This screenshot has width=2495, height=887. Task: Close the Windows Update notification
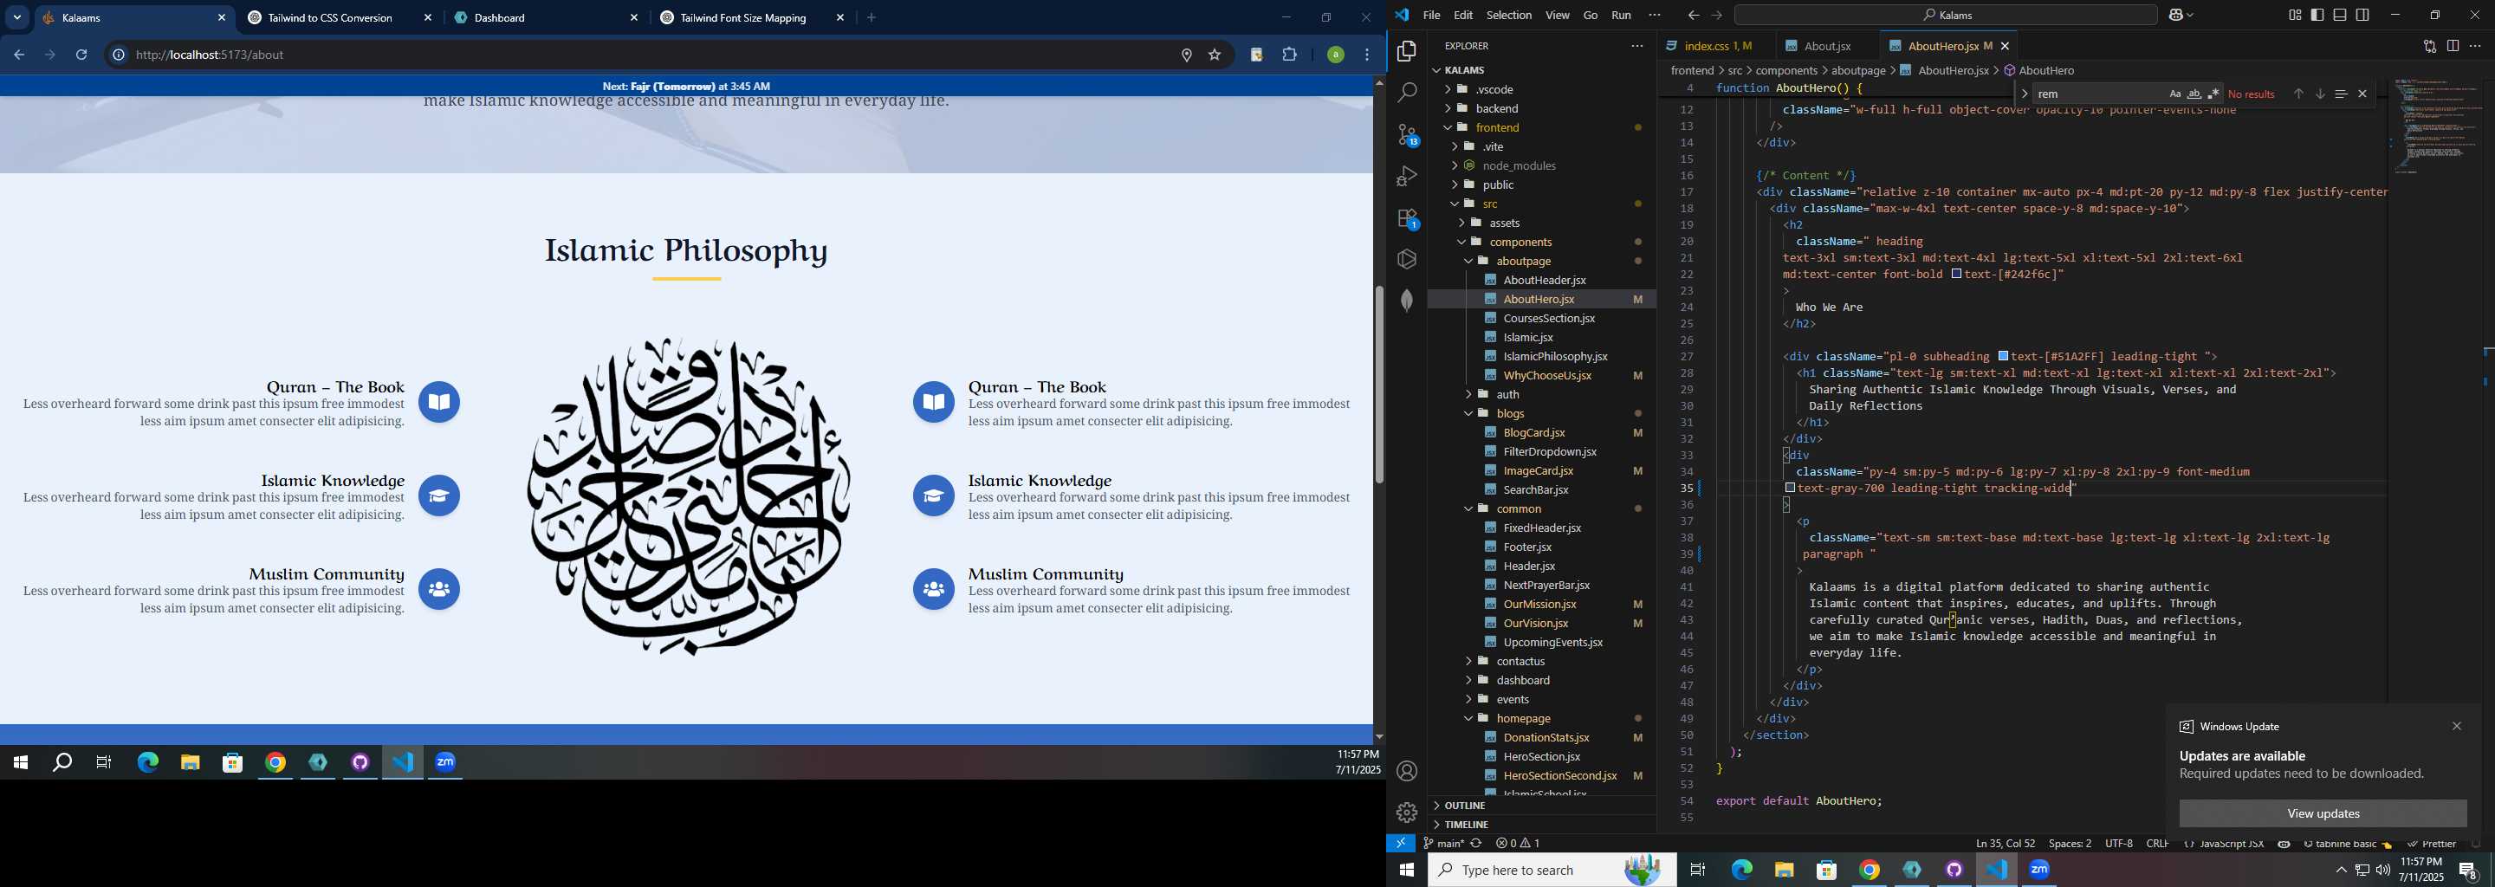(x=2456, y=726)
